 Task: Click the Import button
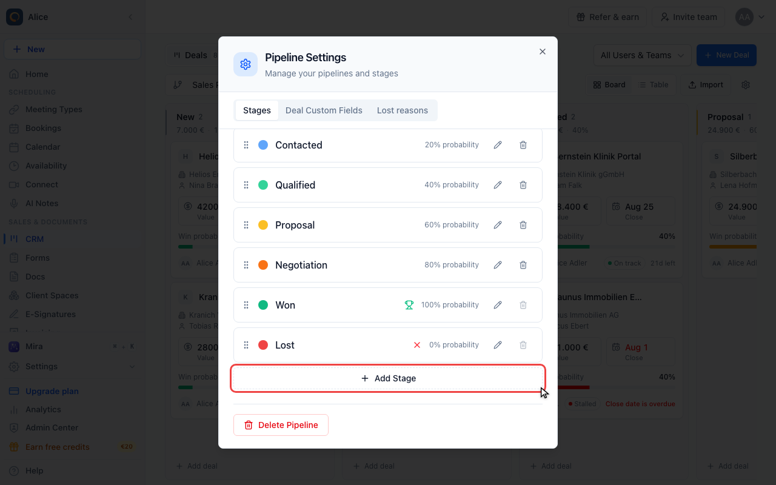pos(706,85)
